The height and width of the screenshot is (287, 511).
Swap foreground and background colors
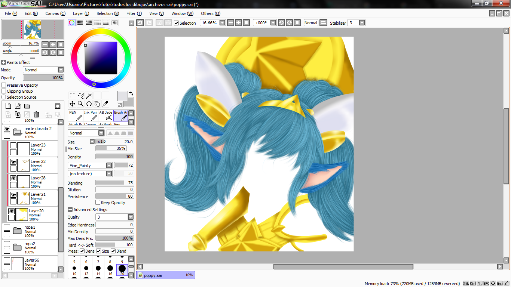tap(131, 93)
